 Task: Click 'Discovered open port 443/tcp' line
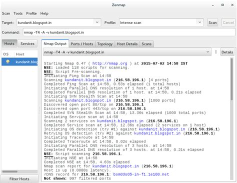[x=95, y=108]
